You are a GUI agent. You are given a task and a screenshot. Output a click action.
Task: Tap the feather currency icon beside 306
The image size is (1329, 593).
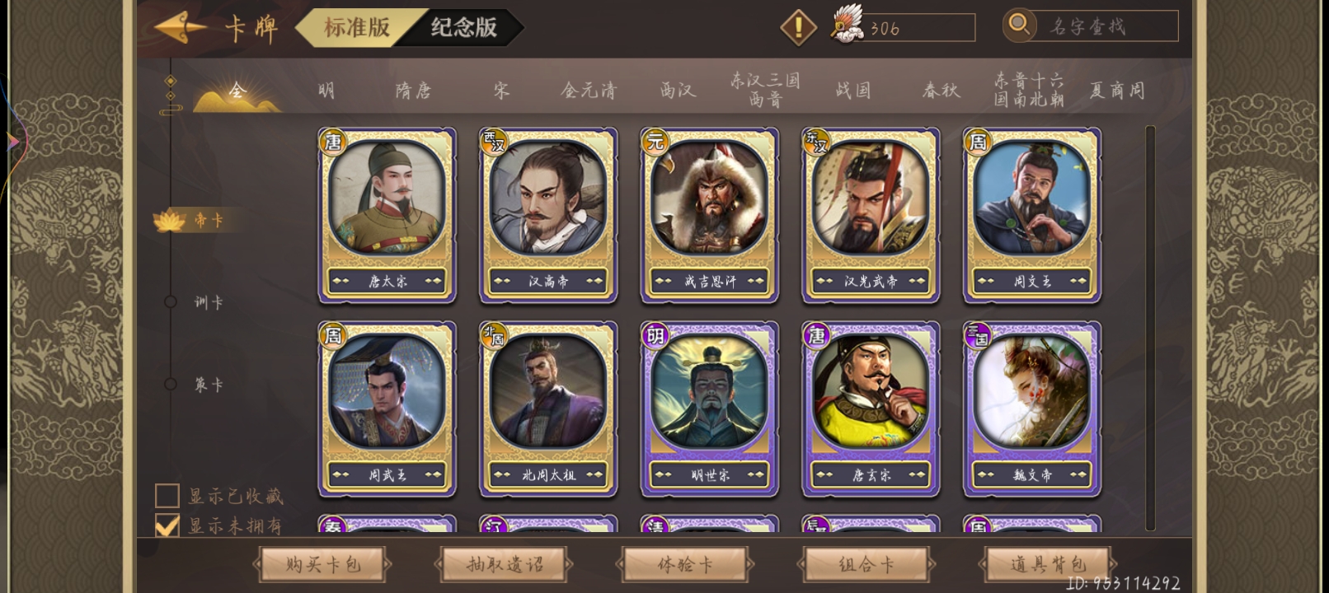pyautogui.click(x=846, y=25)
